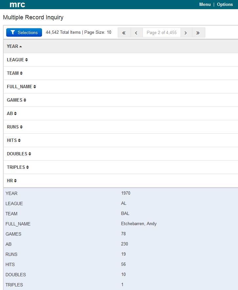
Task: Sort by the HITS column header
Action: click(x=14, y=140)
